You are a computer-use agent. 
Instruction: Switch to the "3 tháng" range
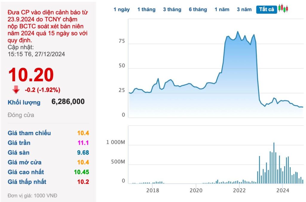pos(172,10)
